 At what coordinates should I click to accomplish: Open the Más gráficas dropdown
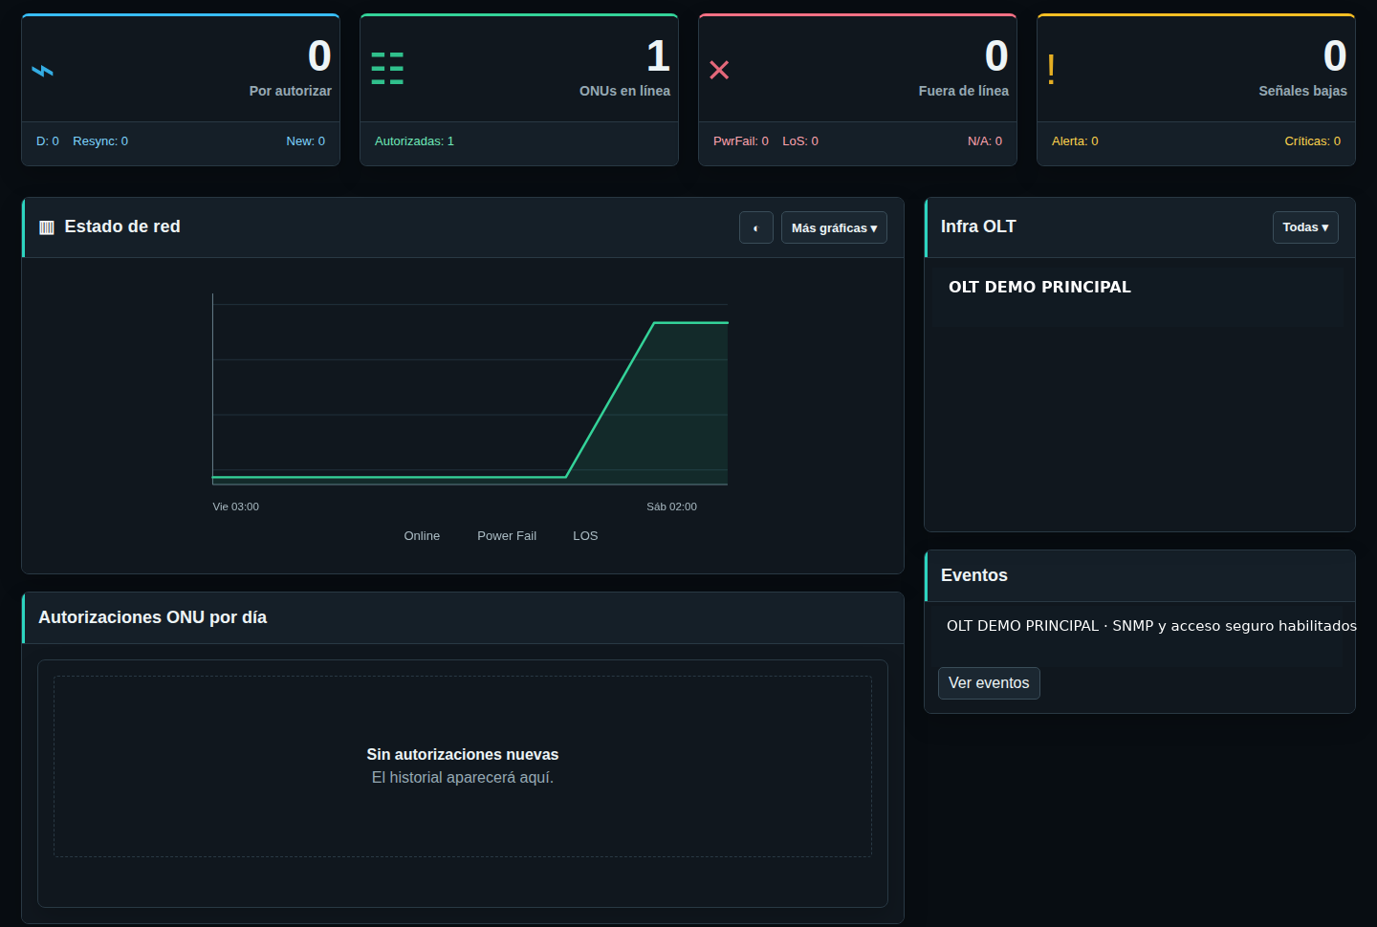coord(834,227)
